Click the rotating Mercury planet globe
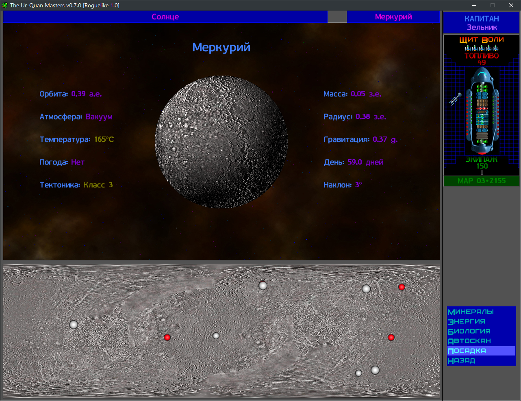 pos(221,142)
